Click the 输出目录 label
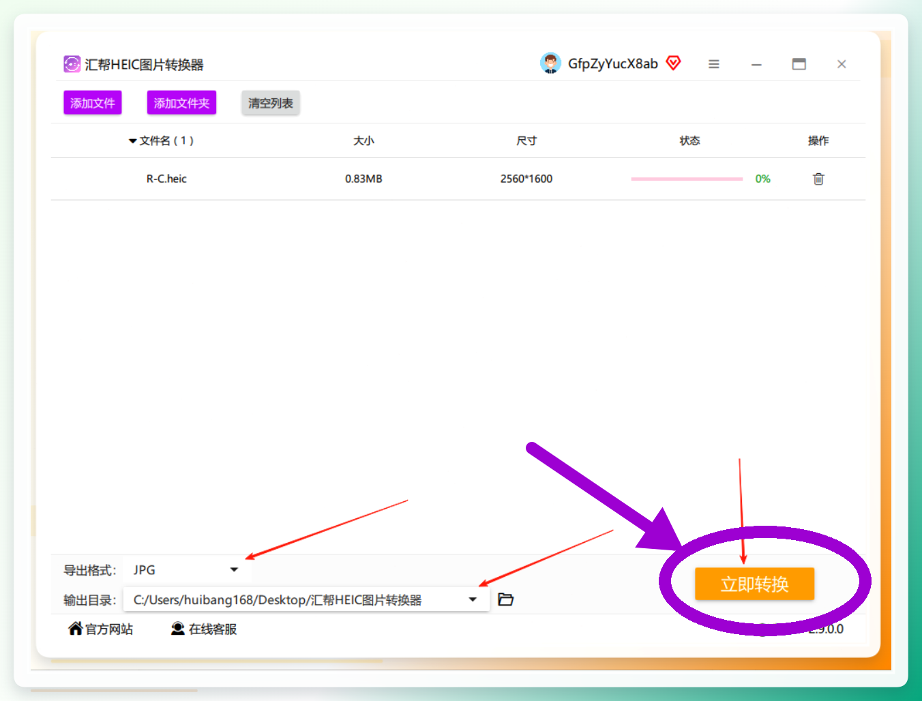Image resolution: width=922 pixels, height=701 pixels. [x=89, y=600]
